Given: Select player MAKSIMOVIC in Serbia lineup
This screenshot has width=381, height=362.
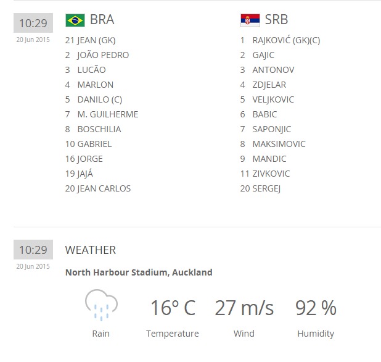Looking at the screenshot, I should point(279,144).
